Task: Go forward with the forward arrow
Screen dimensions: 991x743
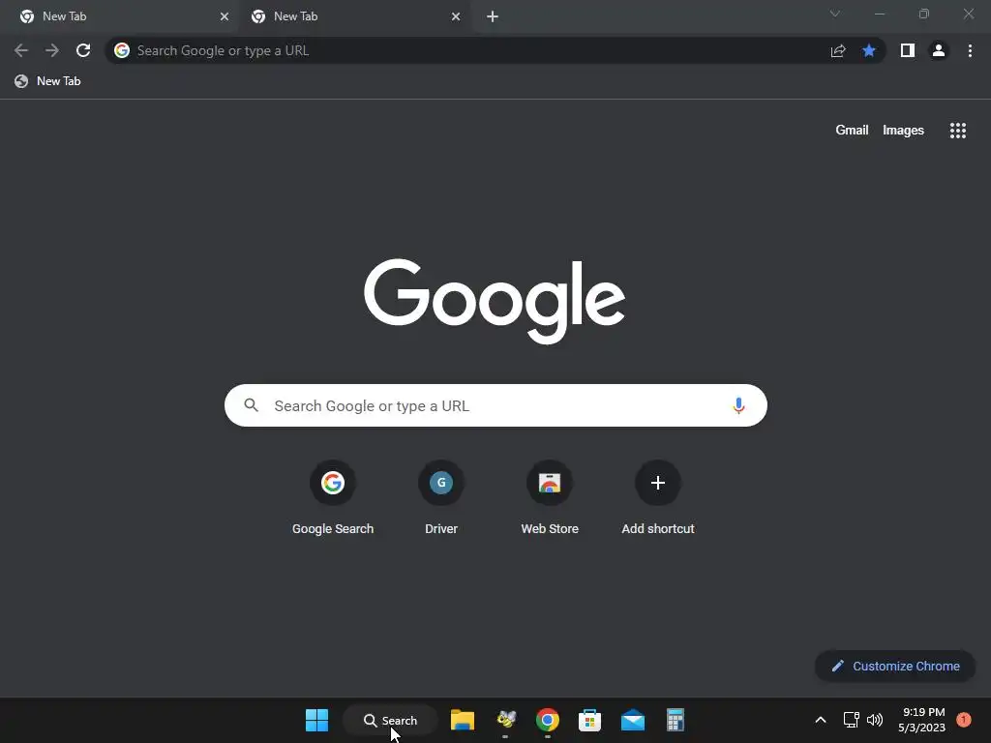Action: [52, 50]
